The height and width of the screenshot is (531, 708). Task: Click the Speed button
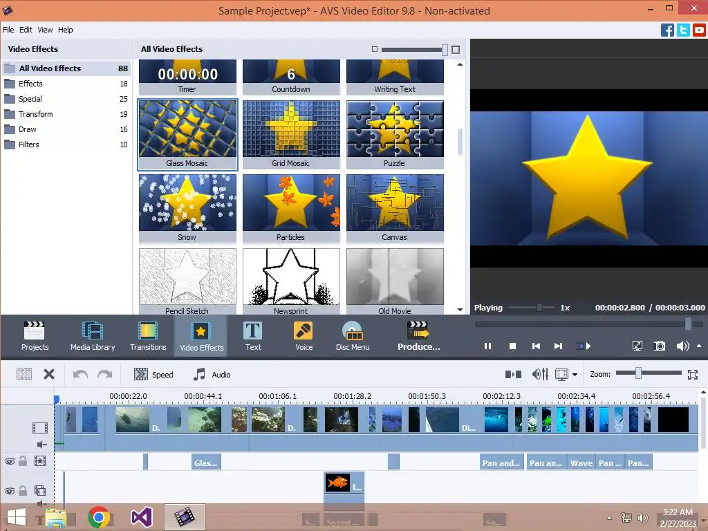pos(153,374)
